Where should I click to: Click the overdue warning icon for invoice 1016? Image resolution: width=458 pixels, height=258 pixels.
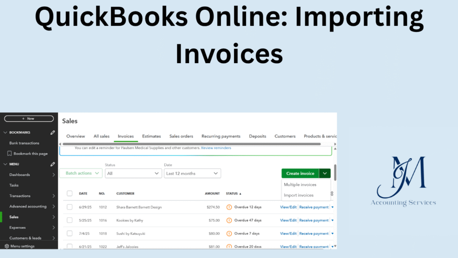pos(229,220)
